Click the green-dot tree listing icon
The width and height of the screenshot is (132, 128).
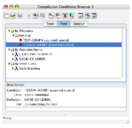[72, 15]
